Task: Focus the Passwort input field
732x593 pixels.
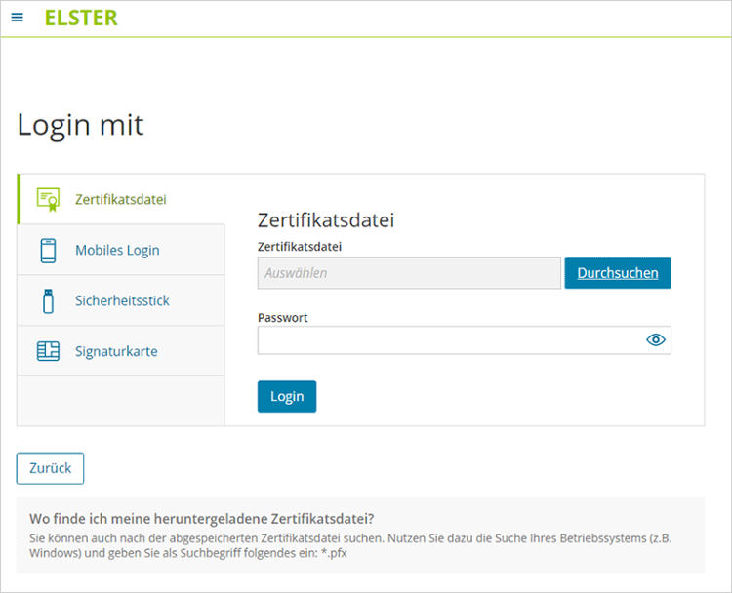Action: pos(448,339)
